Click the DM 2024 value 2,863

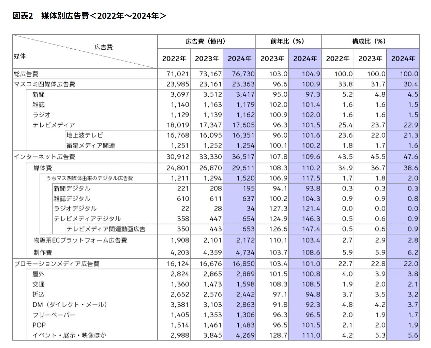(x=245, y=305)
